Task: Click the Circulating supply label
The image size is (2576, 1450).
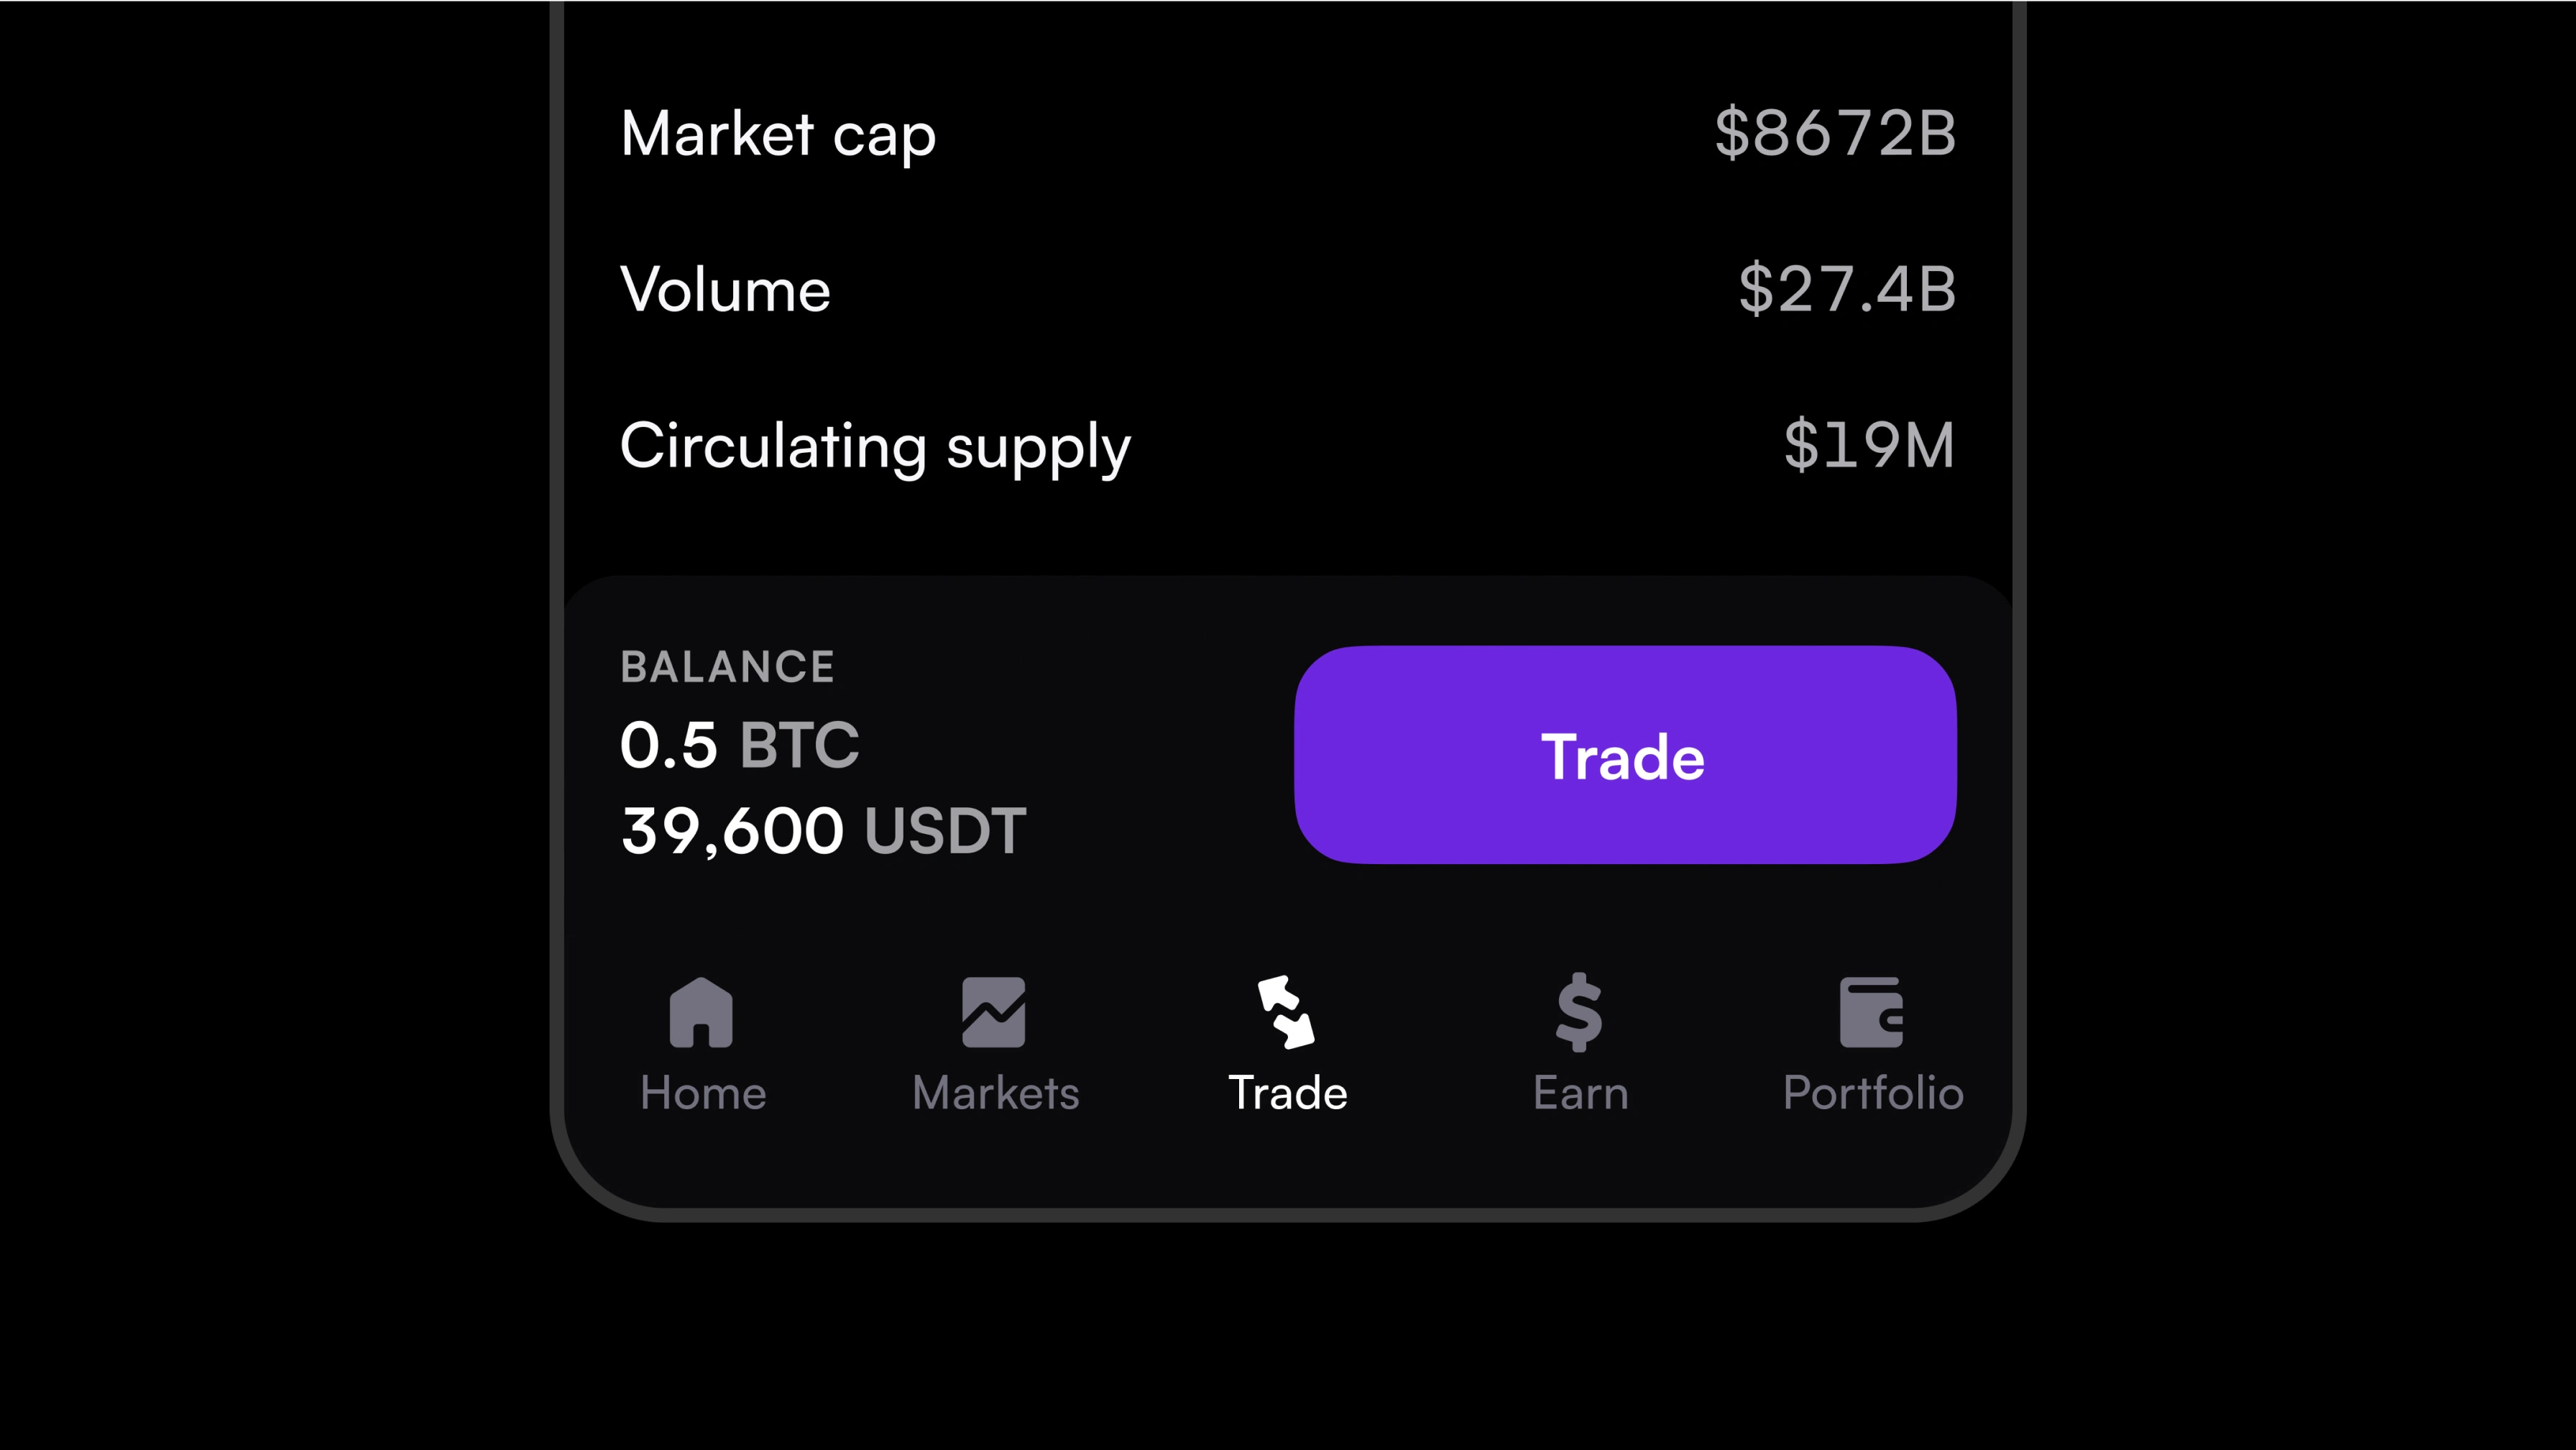Action: [876, 447]
